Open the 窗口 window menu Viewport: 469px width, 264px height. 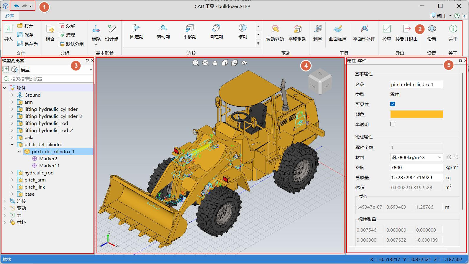click(441, 16)
